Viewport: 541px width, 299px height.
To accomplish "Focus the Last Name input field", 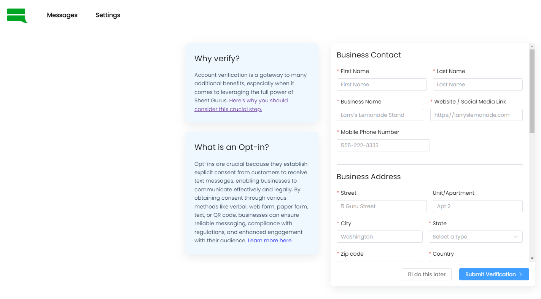I will coord(477,84).
